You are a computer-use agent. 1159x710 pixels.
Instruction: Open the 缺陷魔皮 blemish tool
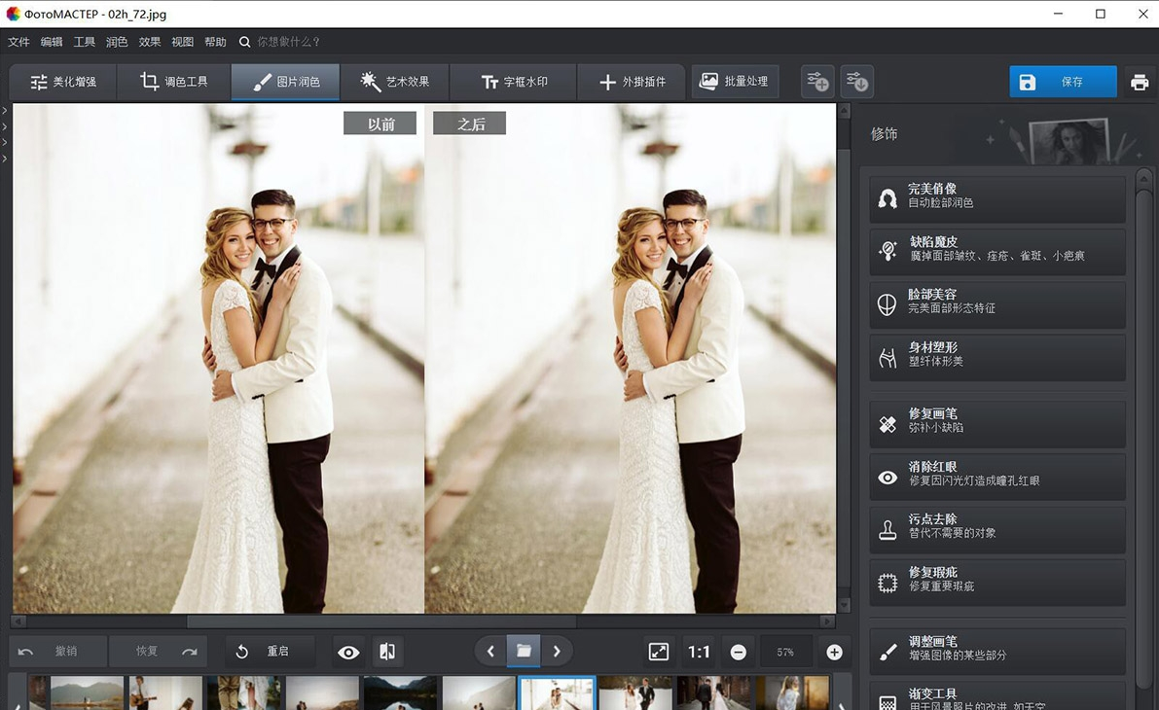tap(997, 252)
